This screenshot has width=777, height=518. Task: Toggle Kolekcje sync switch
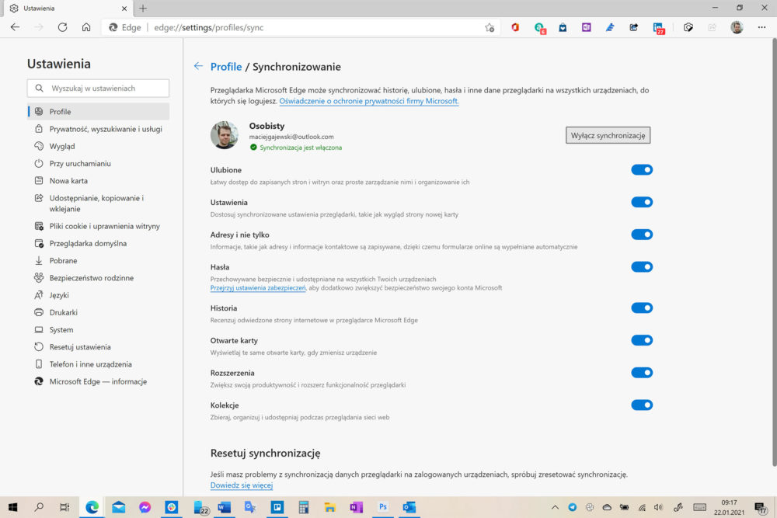pyautogui.click(x=642, y=405)
